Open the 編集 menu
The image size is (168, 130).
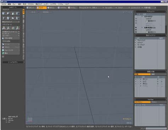pyautogui.click(x=9, y=4)
